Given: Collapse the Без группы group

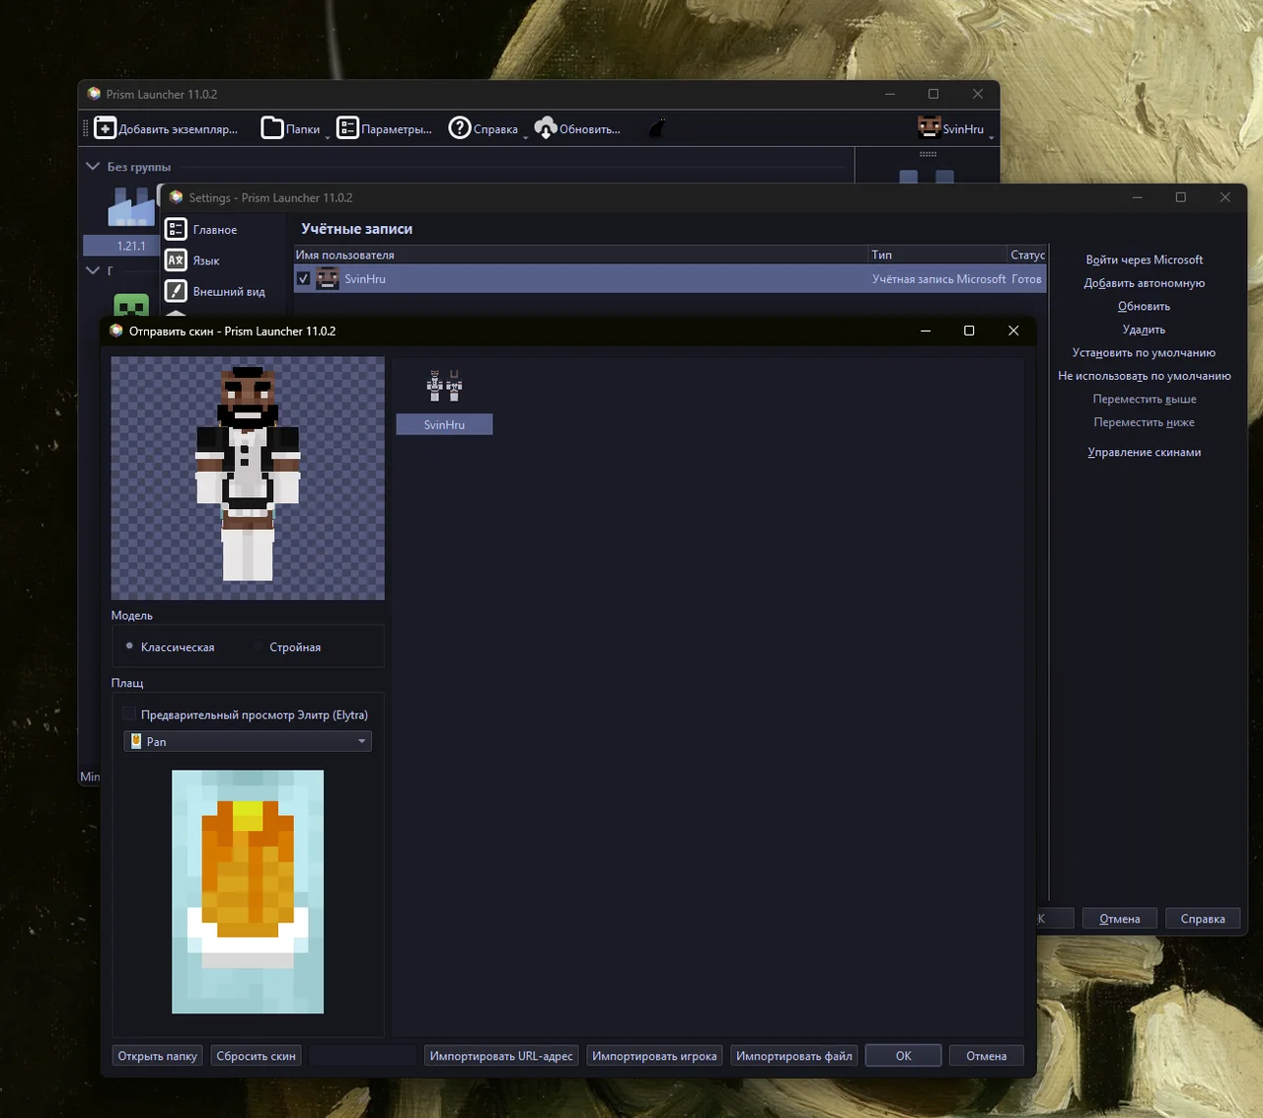Looking at the screenshot, I should point(93,167).
